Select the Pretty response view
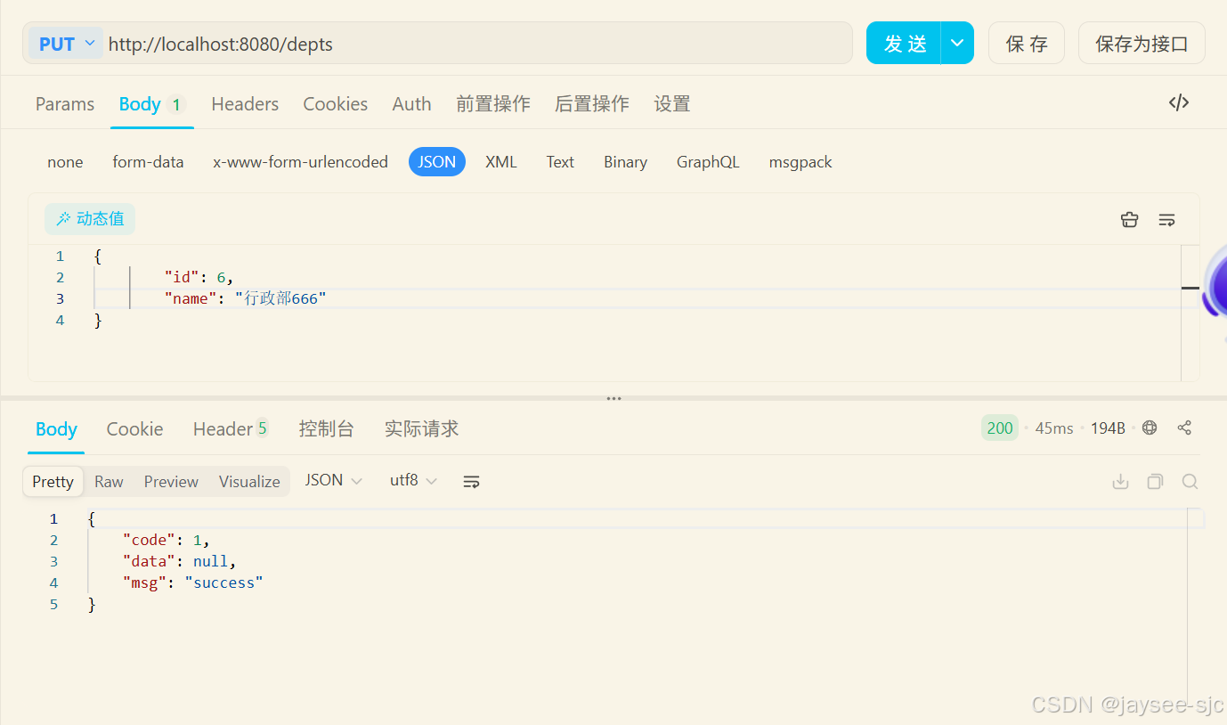Viewport: 1227px width, 725px height. 53,482
